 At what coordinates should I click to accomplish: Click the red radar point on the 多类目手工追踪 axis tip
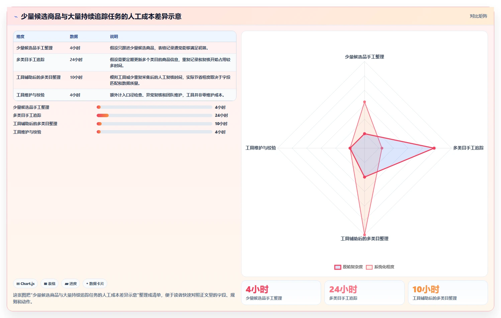click(x=434, y=148)
